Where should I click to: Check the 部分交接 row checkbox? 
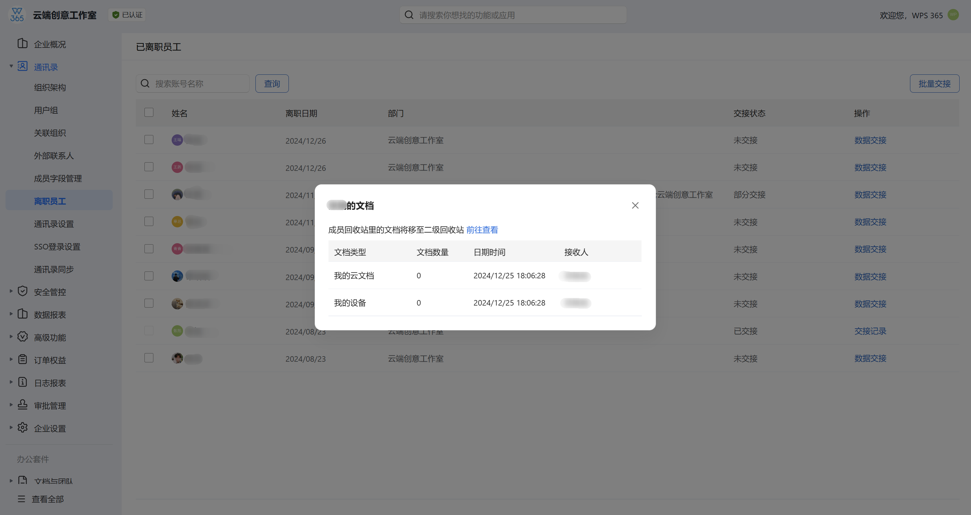[x=149, y=194]
